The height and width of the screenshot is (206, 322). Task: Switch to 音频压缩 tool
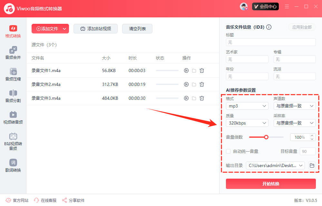point(13,74)
